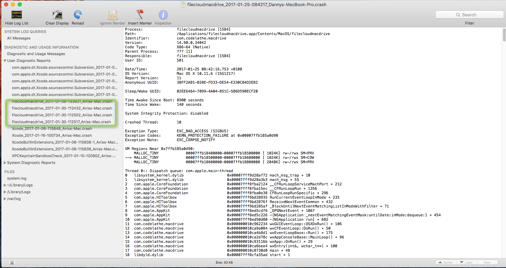Viewport: 506px width, 268px height.
Task: Collapse User Diagnostic Reports section
Action: pyautogui.click(x=5, y=61)
